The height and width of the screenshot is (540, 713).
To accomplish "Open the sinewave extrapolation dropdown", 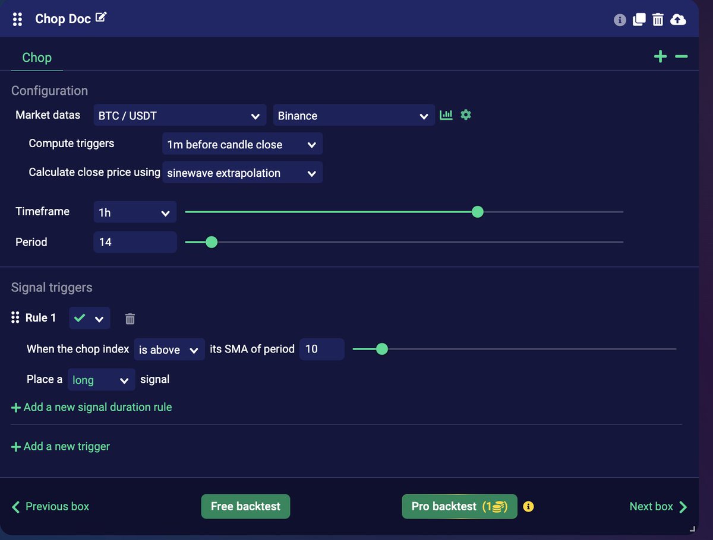I will click(242, 173).
